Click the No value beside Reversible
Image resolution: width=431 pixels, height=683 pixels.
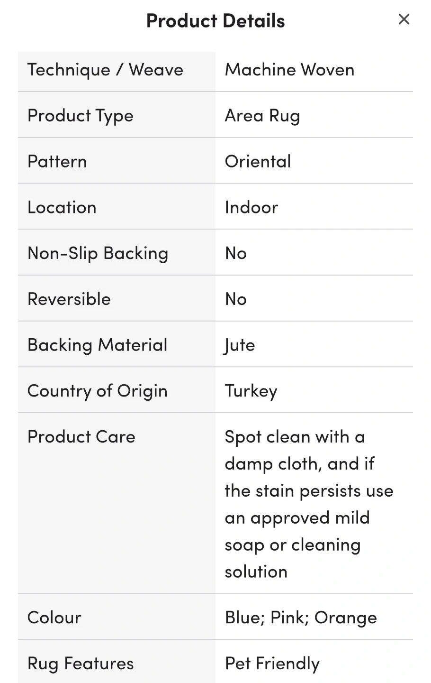click(236, 299)
